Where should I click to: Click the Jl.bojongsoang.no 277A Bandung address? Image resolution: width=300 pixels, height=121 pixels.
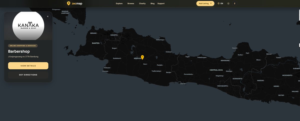click(23, 57)
